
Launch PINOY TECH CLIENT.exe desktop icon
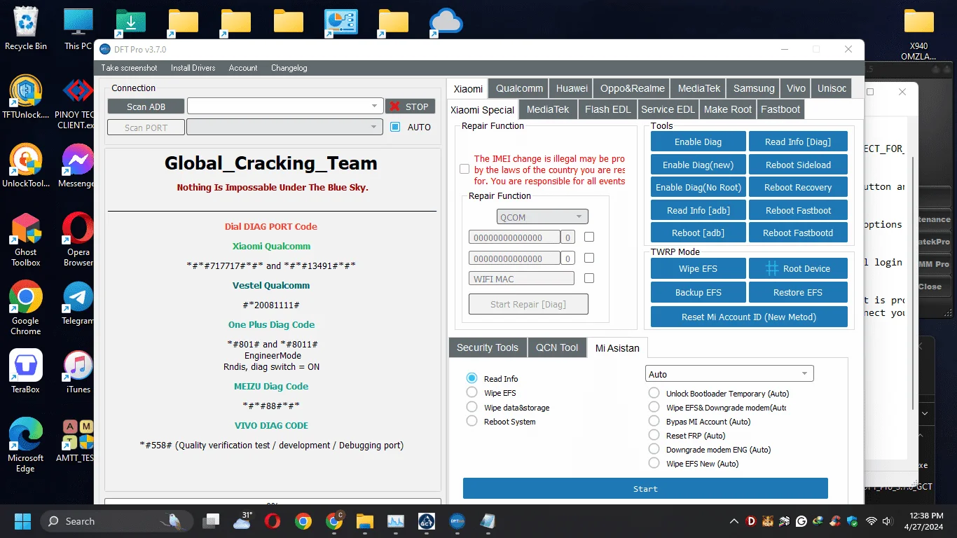pyautogui.click(x=78, y=102)
